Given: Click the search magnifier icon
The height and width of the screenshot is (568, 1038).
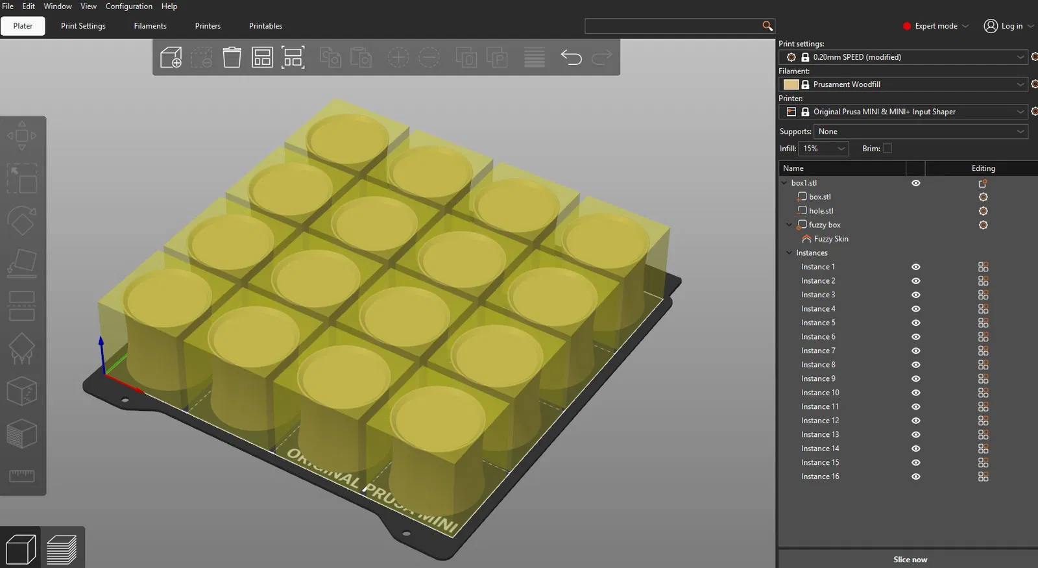Looking at the screenshot, I should coord(767,26).
